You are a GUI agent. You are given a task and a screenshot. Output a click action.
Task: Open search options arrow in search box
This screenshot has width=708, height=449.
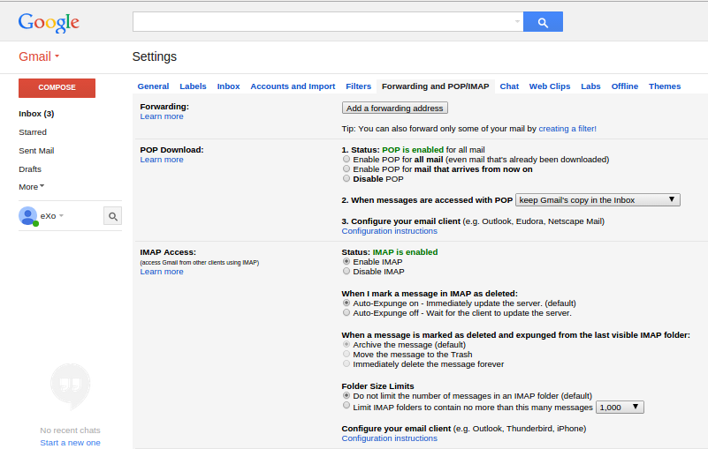point(517,22)
